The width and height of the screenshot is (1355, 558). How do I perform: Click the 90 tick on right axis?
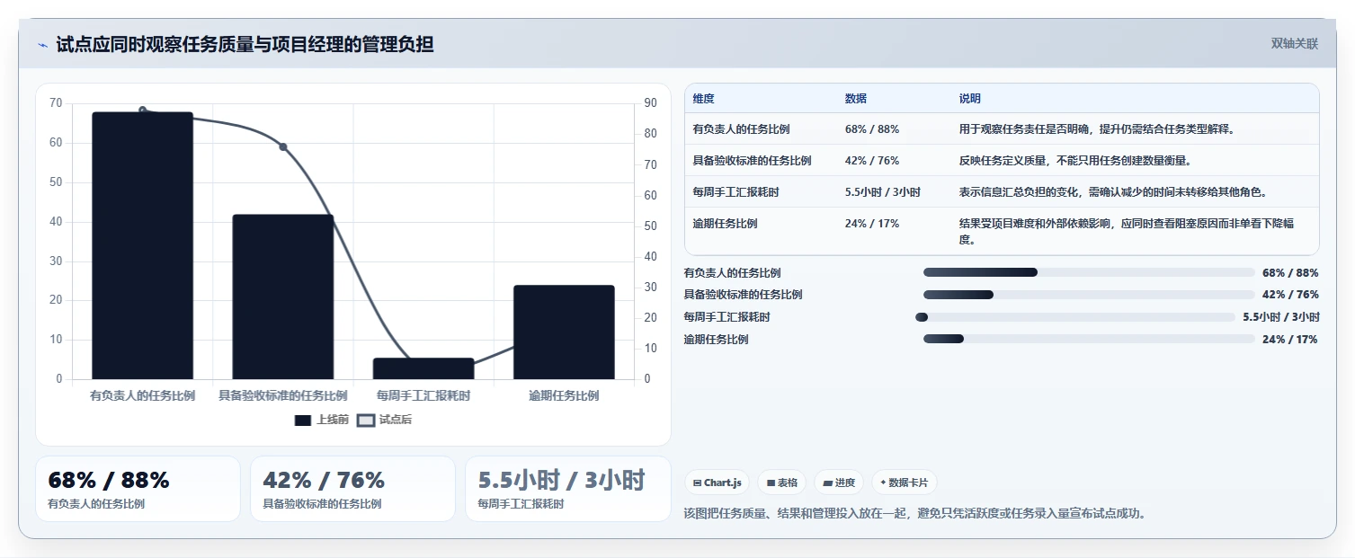(x=651, y=103)
